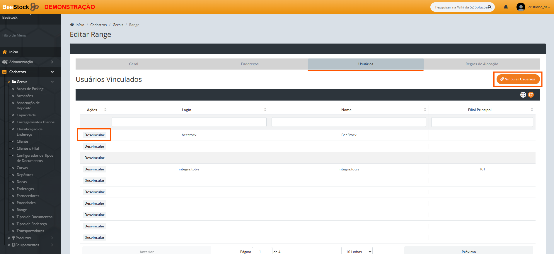Viewport: 554px width, 254px height.
Task: Open the user profile avatar
Action: (521, 7)
